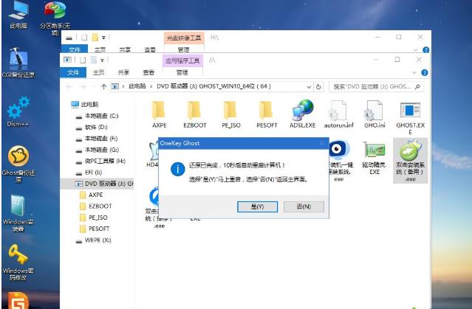472x309 pixels.
Task: Click the search magnifier icon in the search box
Action: tap(417, 86)
